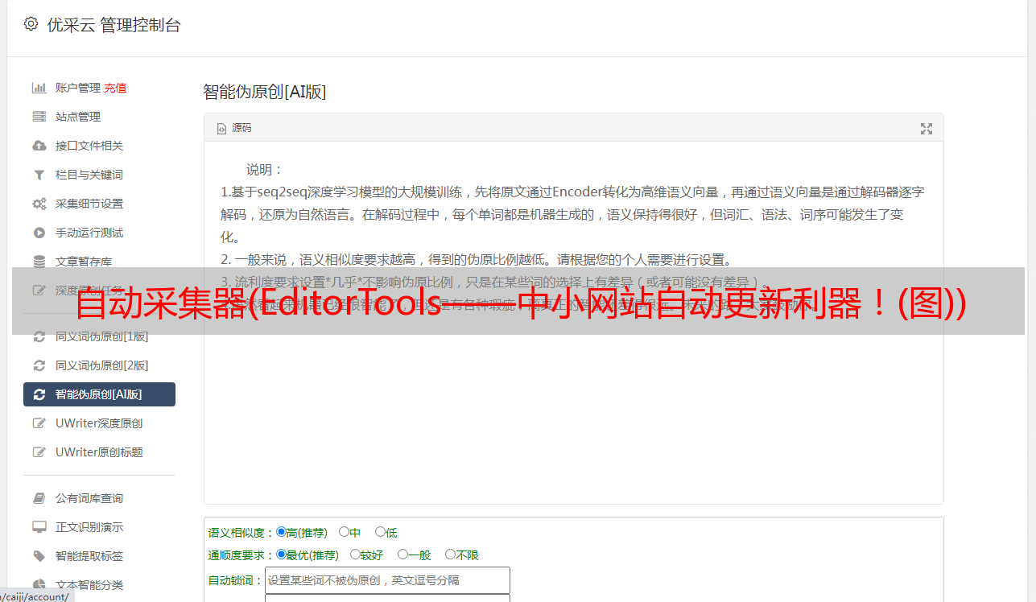Select 语义相似度 低 radio option

(x=380, y=532)
